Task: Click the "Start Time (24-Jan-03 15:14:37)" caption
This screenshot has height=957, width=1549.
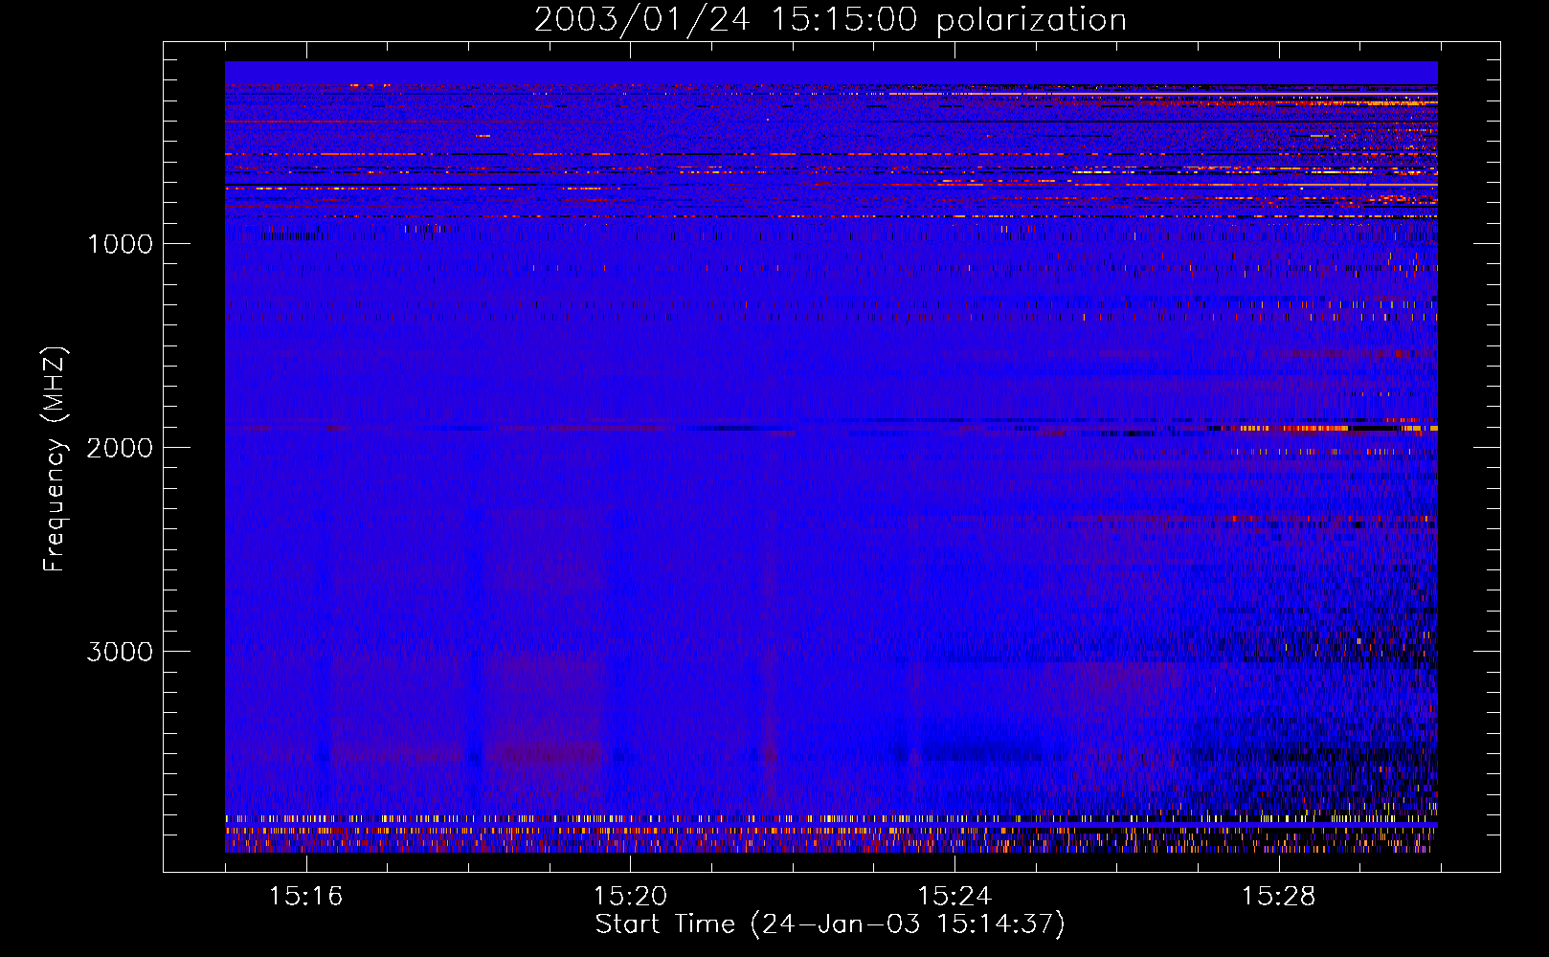Action: pyautogui.click(x=830, y=924)
